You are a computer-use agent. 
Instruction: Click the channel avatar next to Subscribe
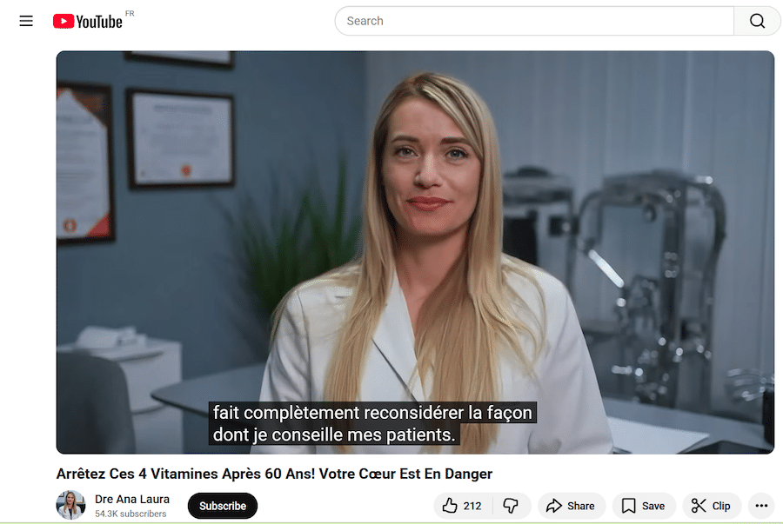[70, 505]
